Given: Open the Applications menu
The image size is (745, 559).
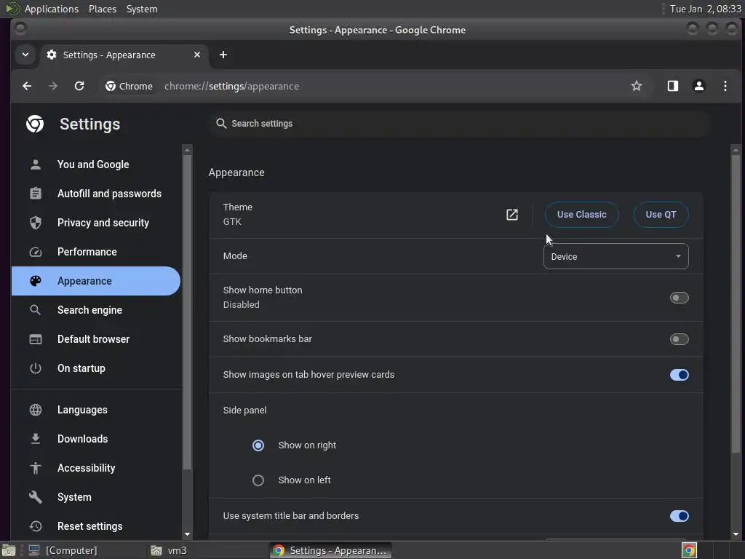Looking at the screenshot, I should [x=52, y=9].
